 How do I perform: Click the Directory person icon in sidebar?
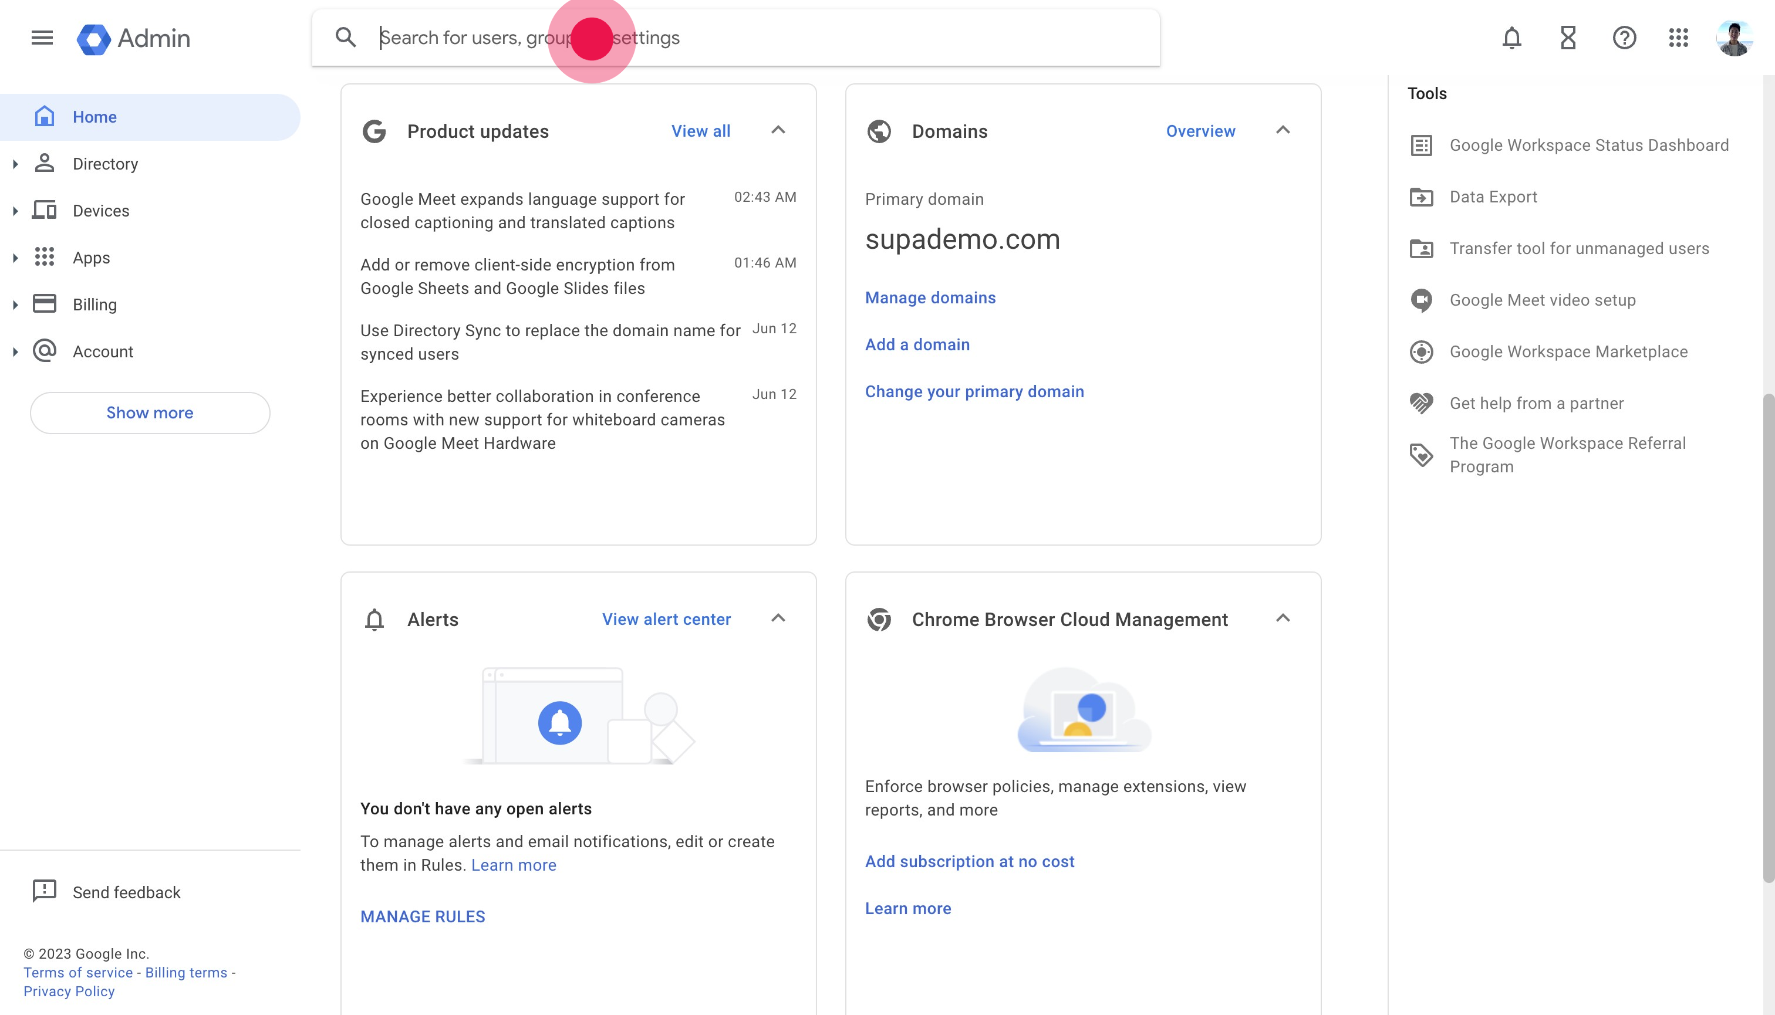[45, 163]
